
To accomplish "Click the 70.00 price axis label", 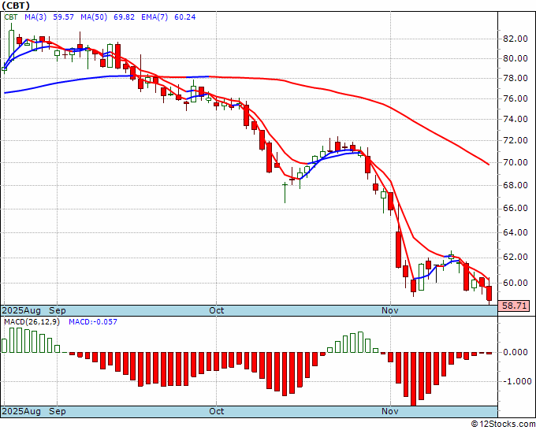I will (516, 162).
